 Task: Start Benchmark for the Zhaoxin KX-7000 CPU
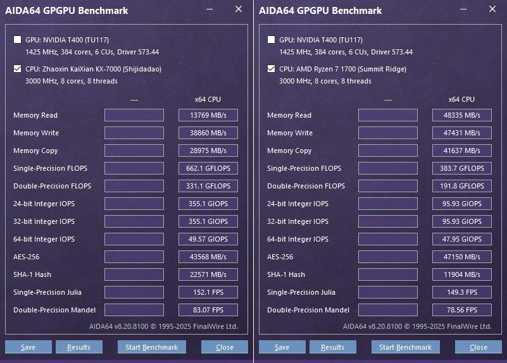(151, 347)
